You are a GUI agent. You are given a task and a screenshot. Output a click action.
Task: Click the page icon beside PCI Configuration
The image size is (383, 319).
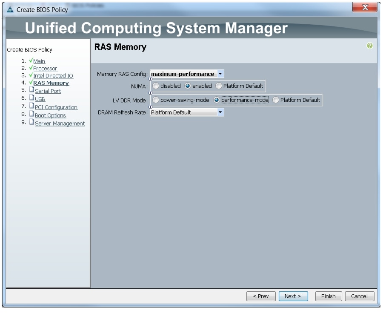coord(31,106)
